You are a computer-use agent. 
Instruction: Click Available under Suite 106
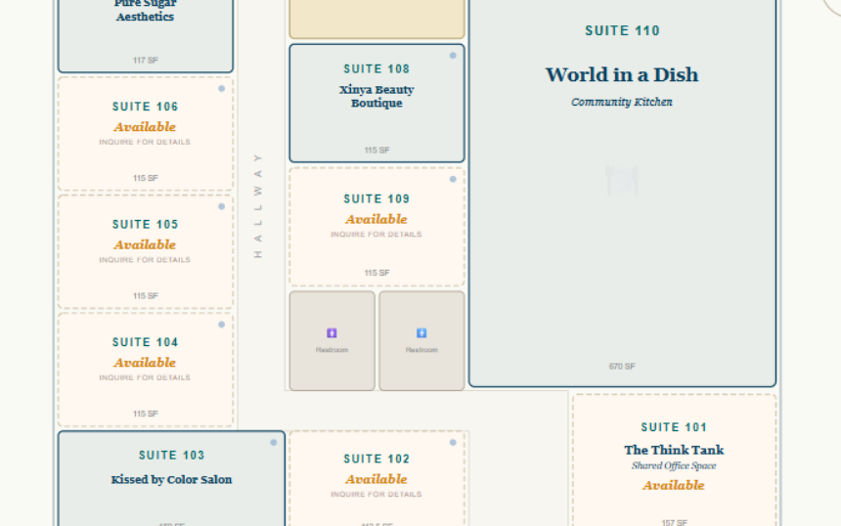[145, 127]
